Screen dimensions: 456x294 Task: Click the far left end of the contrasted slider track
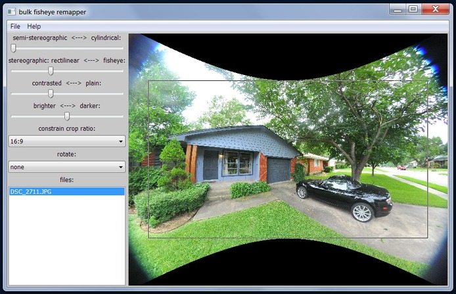tap(12, 93)
